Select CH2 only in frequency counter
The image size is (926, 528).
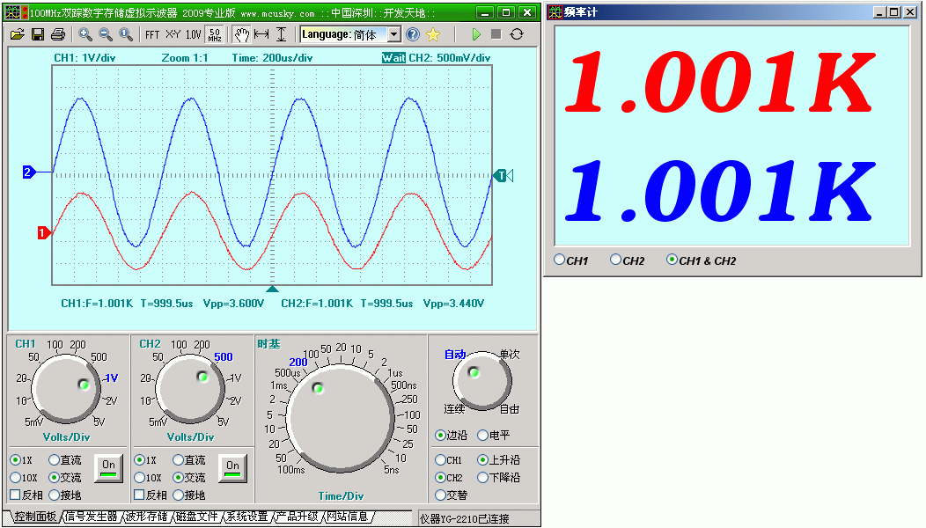click(615, 260)
